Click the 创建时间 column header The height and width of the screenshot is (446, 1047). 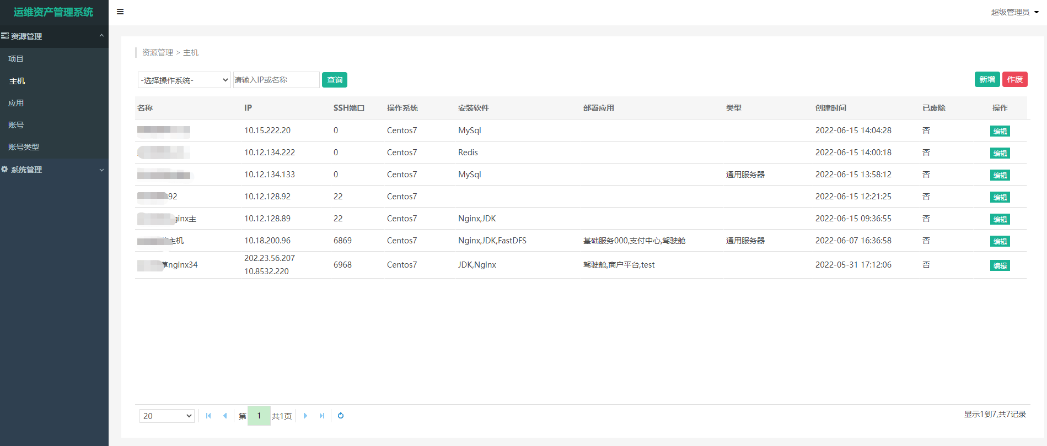tap(831, 108)
